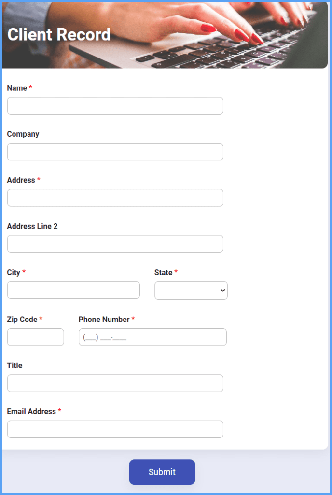Click the Client Record header title
The image size is (332, 495).
(58, 35)
